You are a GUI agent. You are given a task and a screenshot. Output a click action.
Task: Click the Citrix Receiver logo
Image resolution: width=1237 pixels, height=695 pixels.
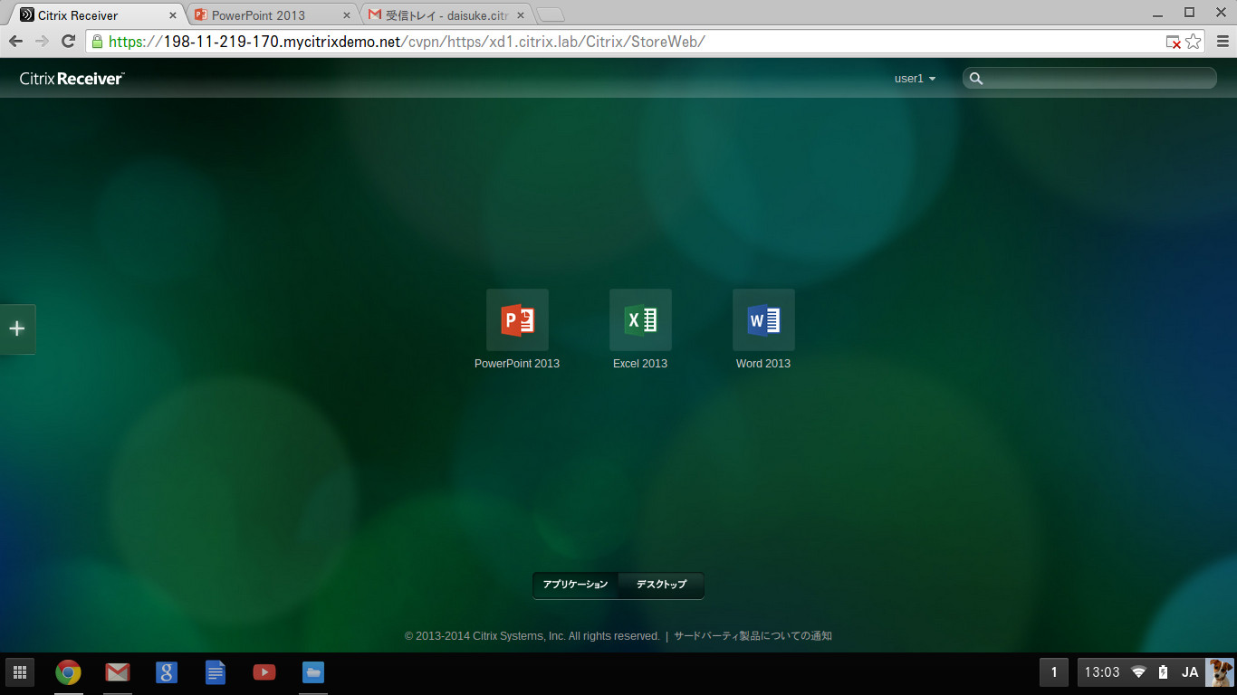(x=72, y=79)
